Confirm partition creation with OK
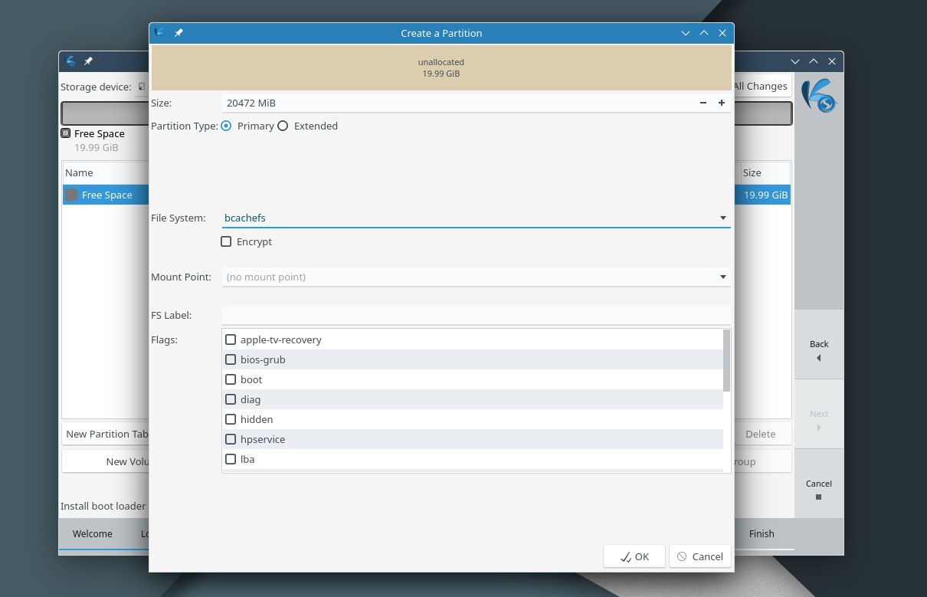Image resolution: width=927 pixels, height=597 pixels. pos(634,556)
